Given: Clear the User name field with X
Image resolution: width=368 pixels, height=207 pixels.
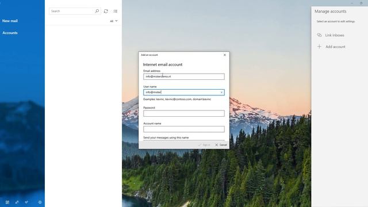Looking at the screenshot, I should pyautogui.click(x=221, y=92).
